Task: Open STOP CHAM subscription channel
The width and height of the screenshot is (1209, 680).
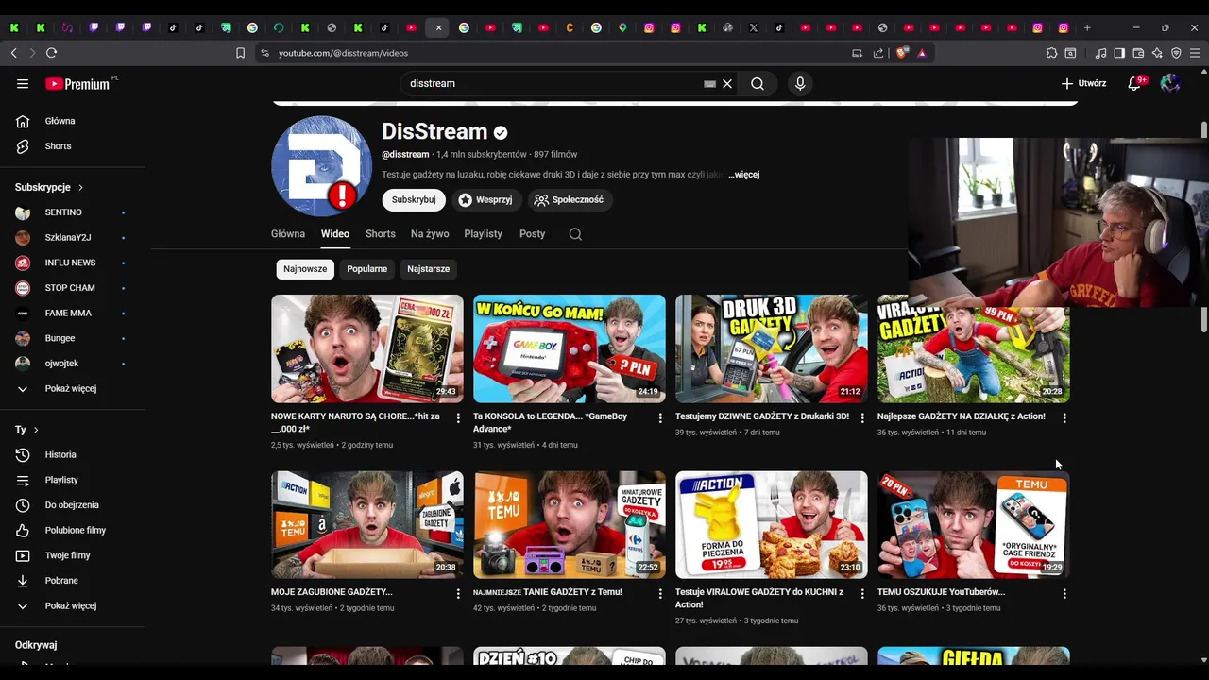Action: point(72,288)
